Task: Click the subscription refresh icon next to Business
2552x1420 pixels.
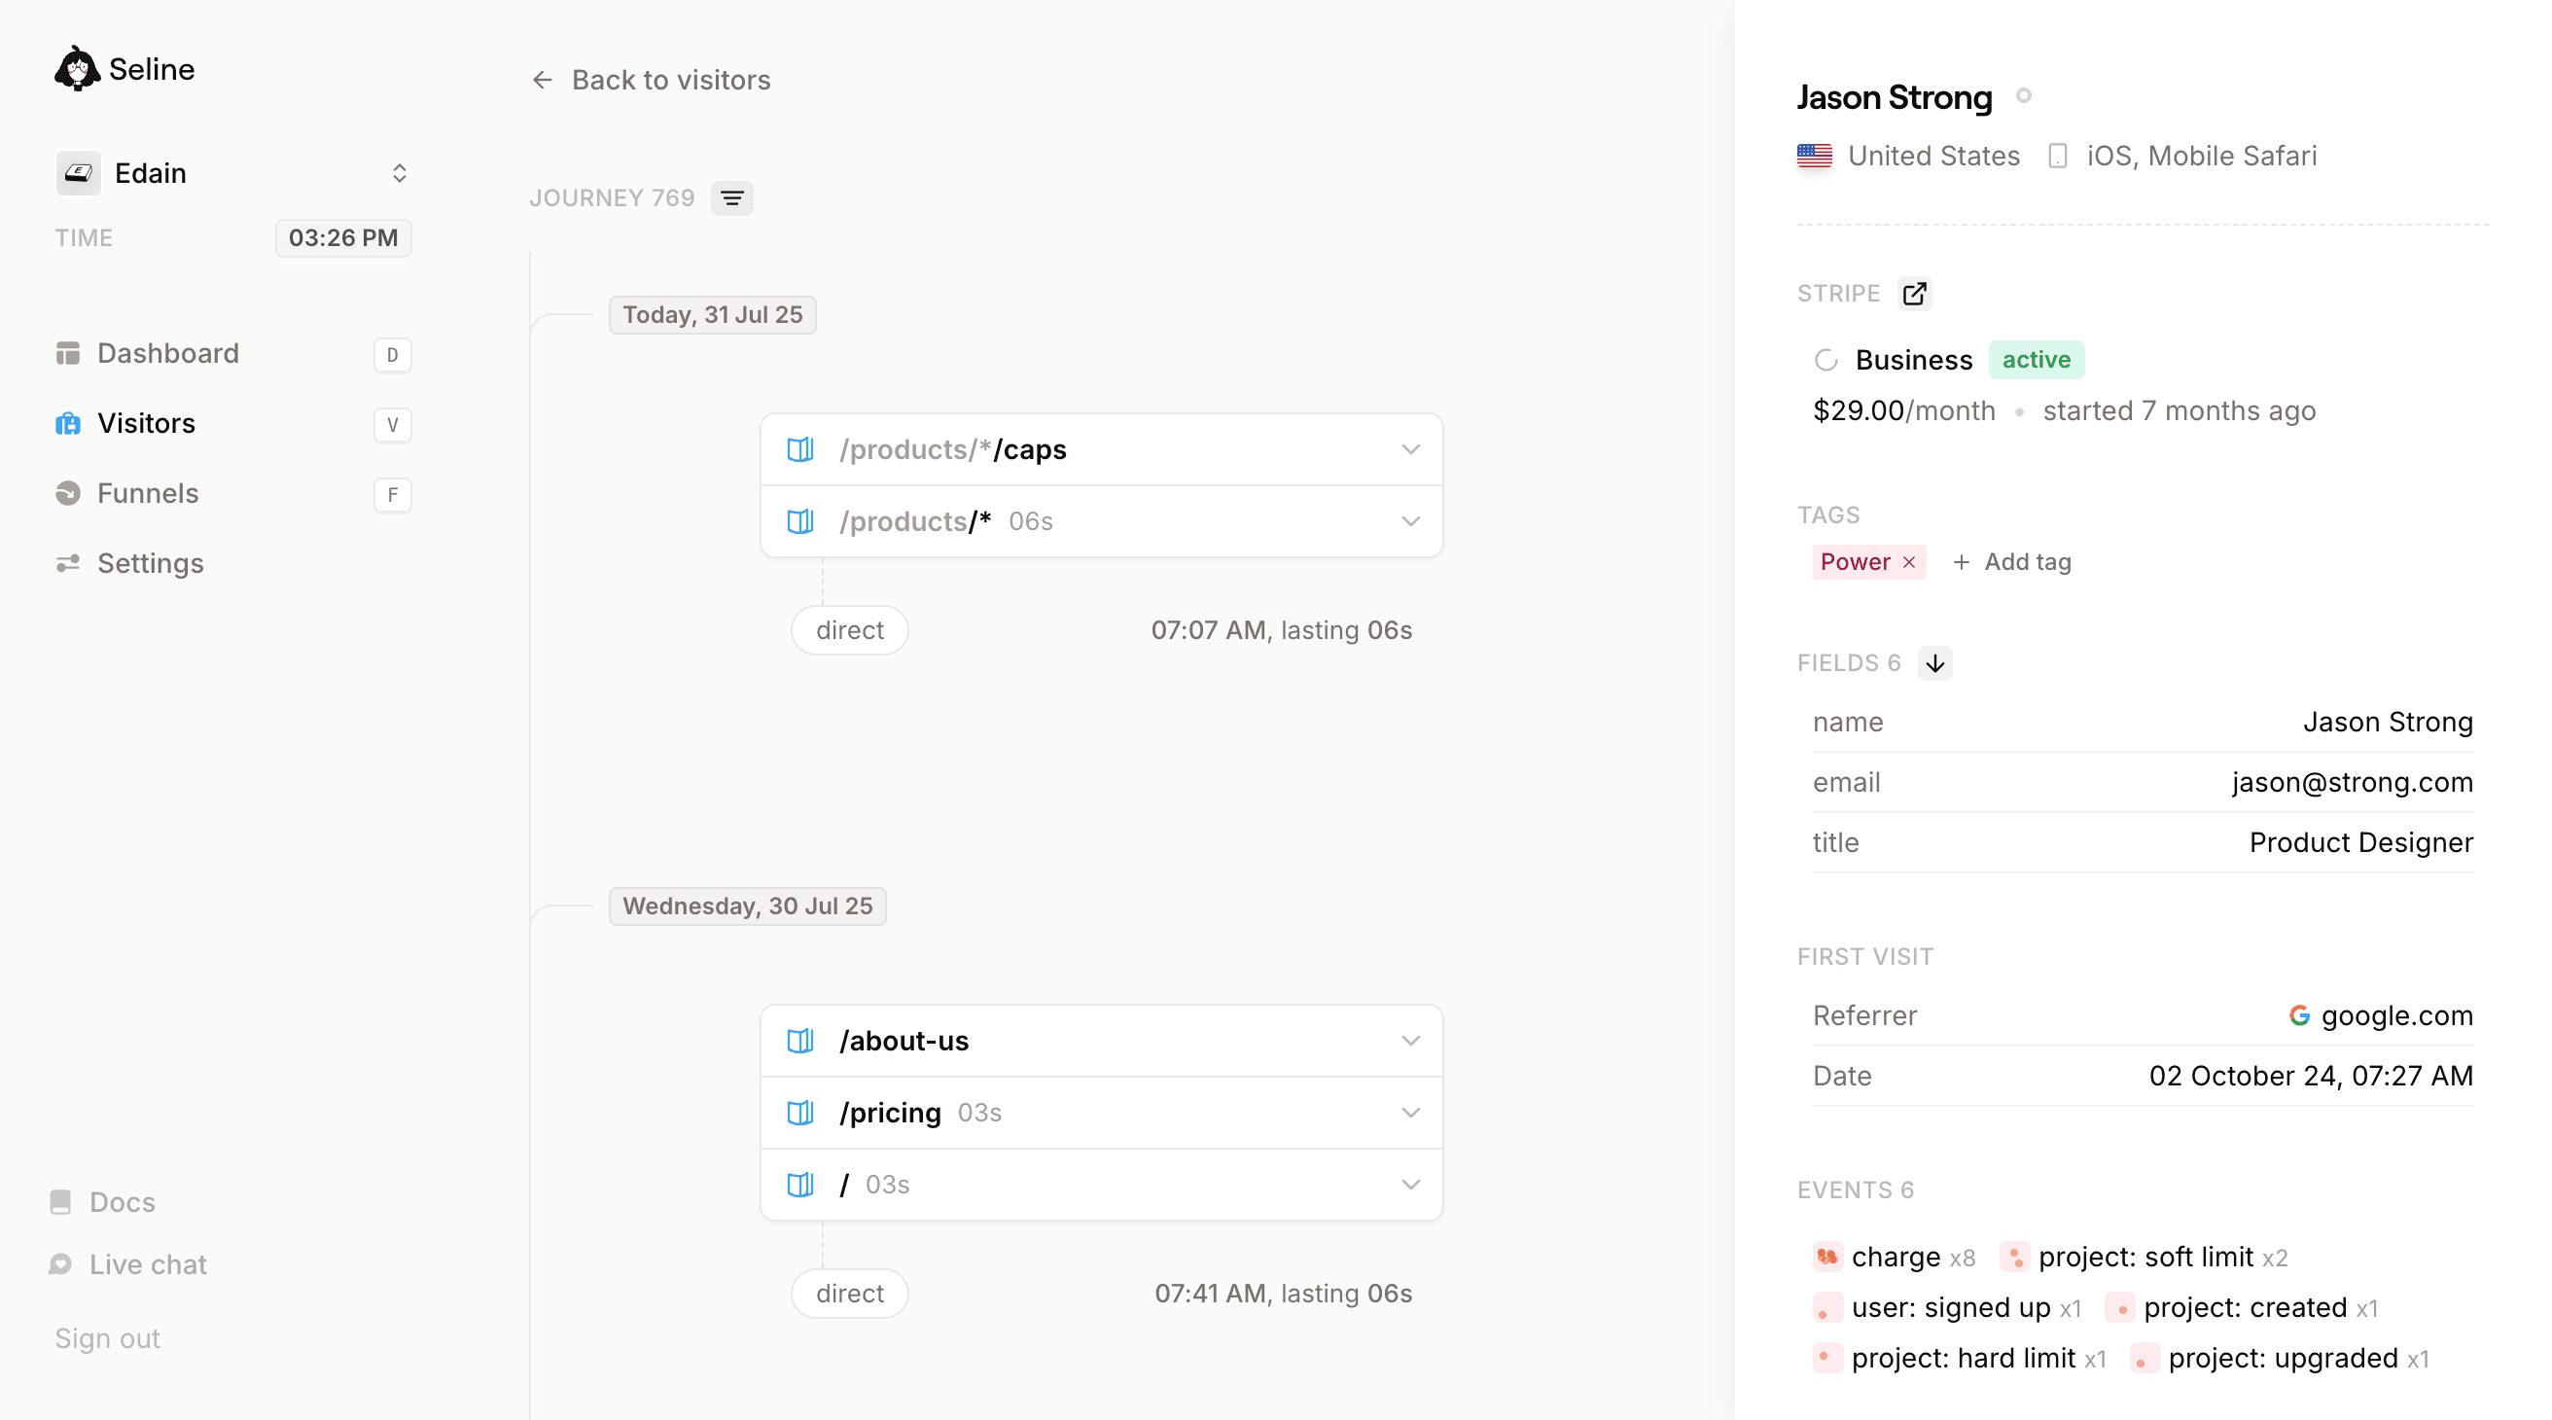Action: click(1825, 360)
